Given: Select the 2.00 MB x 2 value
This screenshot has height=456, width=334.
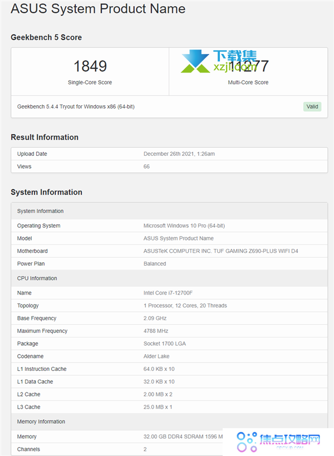Looking at the screenshot, I should (158, 394).
